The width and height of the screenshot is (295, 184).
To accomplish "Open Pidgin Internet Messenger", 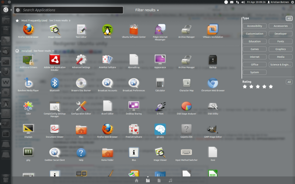I will pos(160,30).
